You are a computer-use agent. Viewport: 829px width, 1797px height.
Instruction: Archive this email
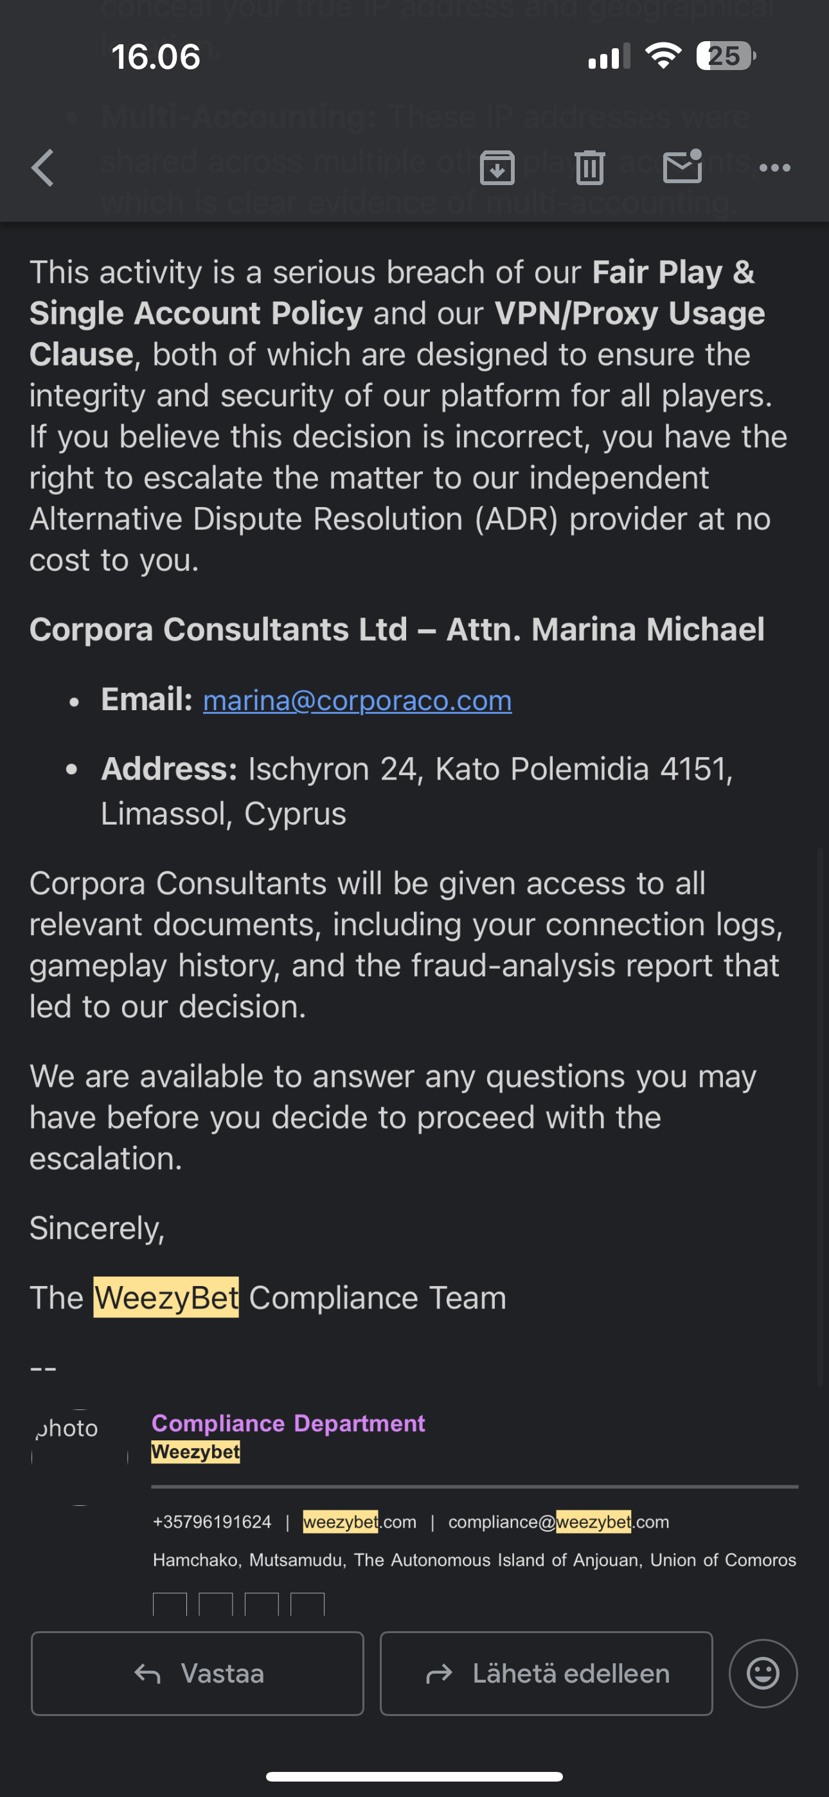pos(497,168)
